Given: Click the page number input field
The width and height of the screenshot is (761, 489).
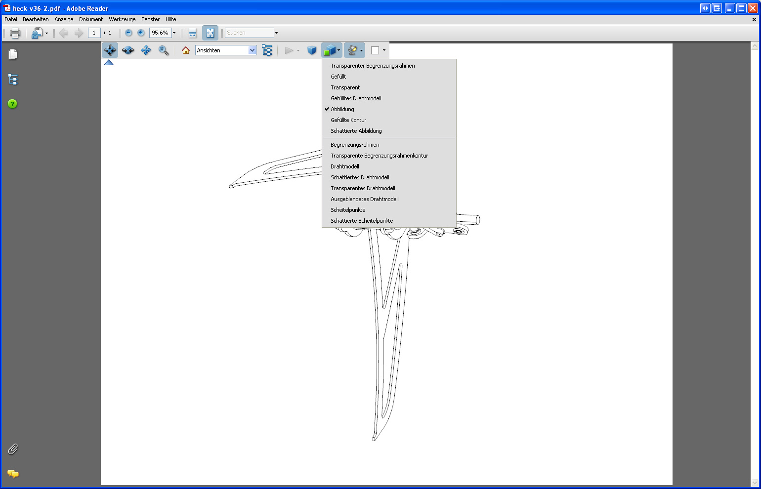Looking at the screenshot, I should (x=94, y=33).
